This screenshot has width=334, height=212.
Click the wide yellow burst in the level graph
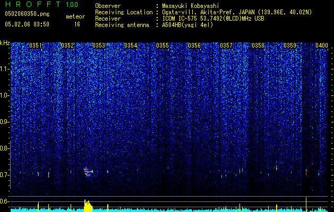click(88, 206)
